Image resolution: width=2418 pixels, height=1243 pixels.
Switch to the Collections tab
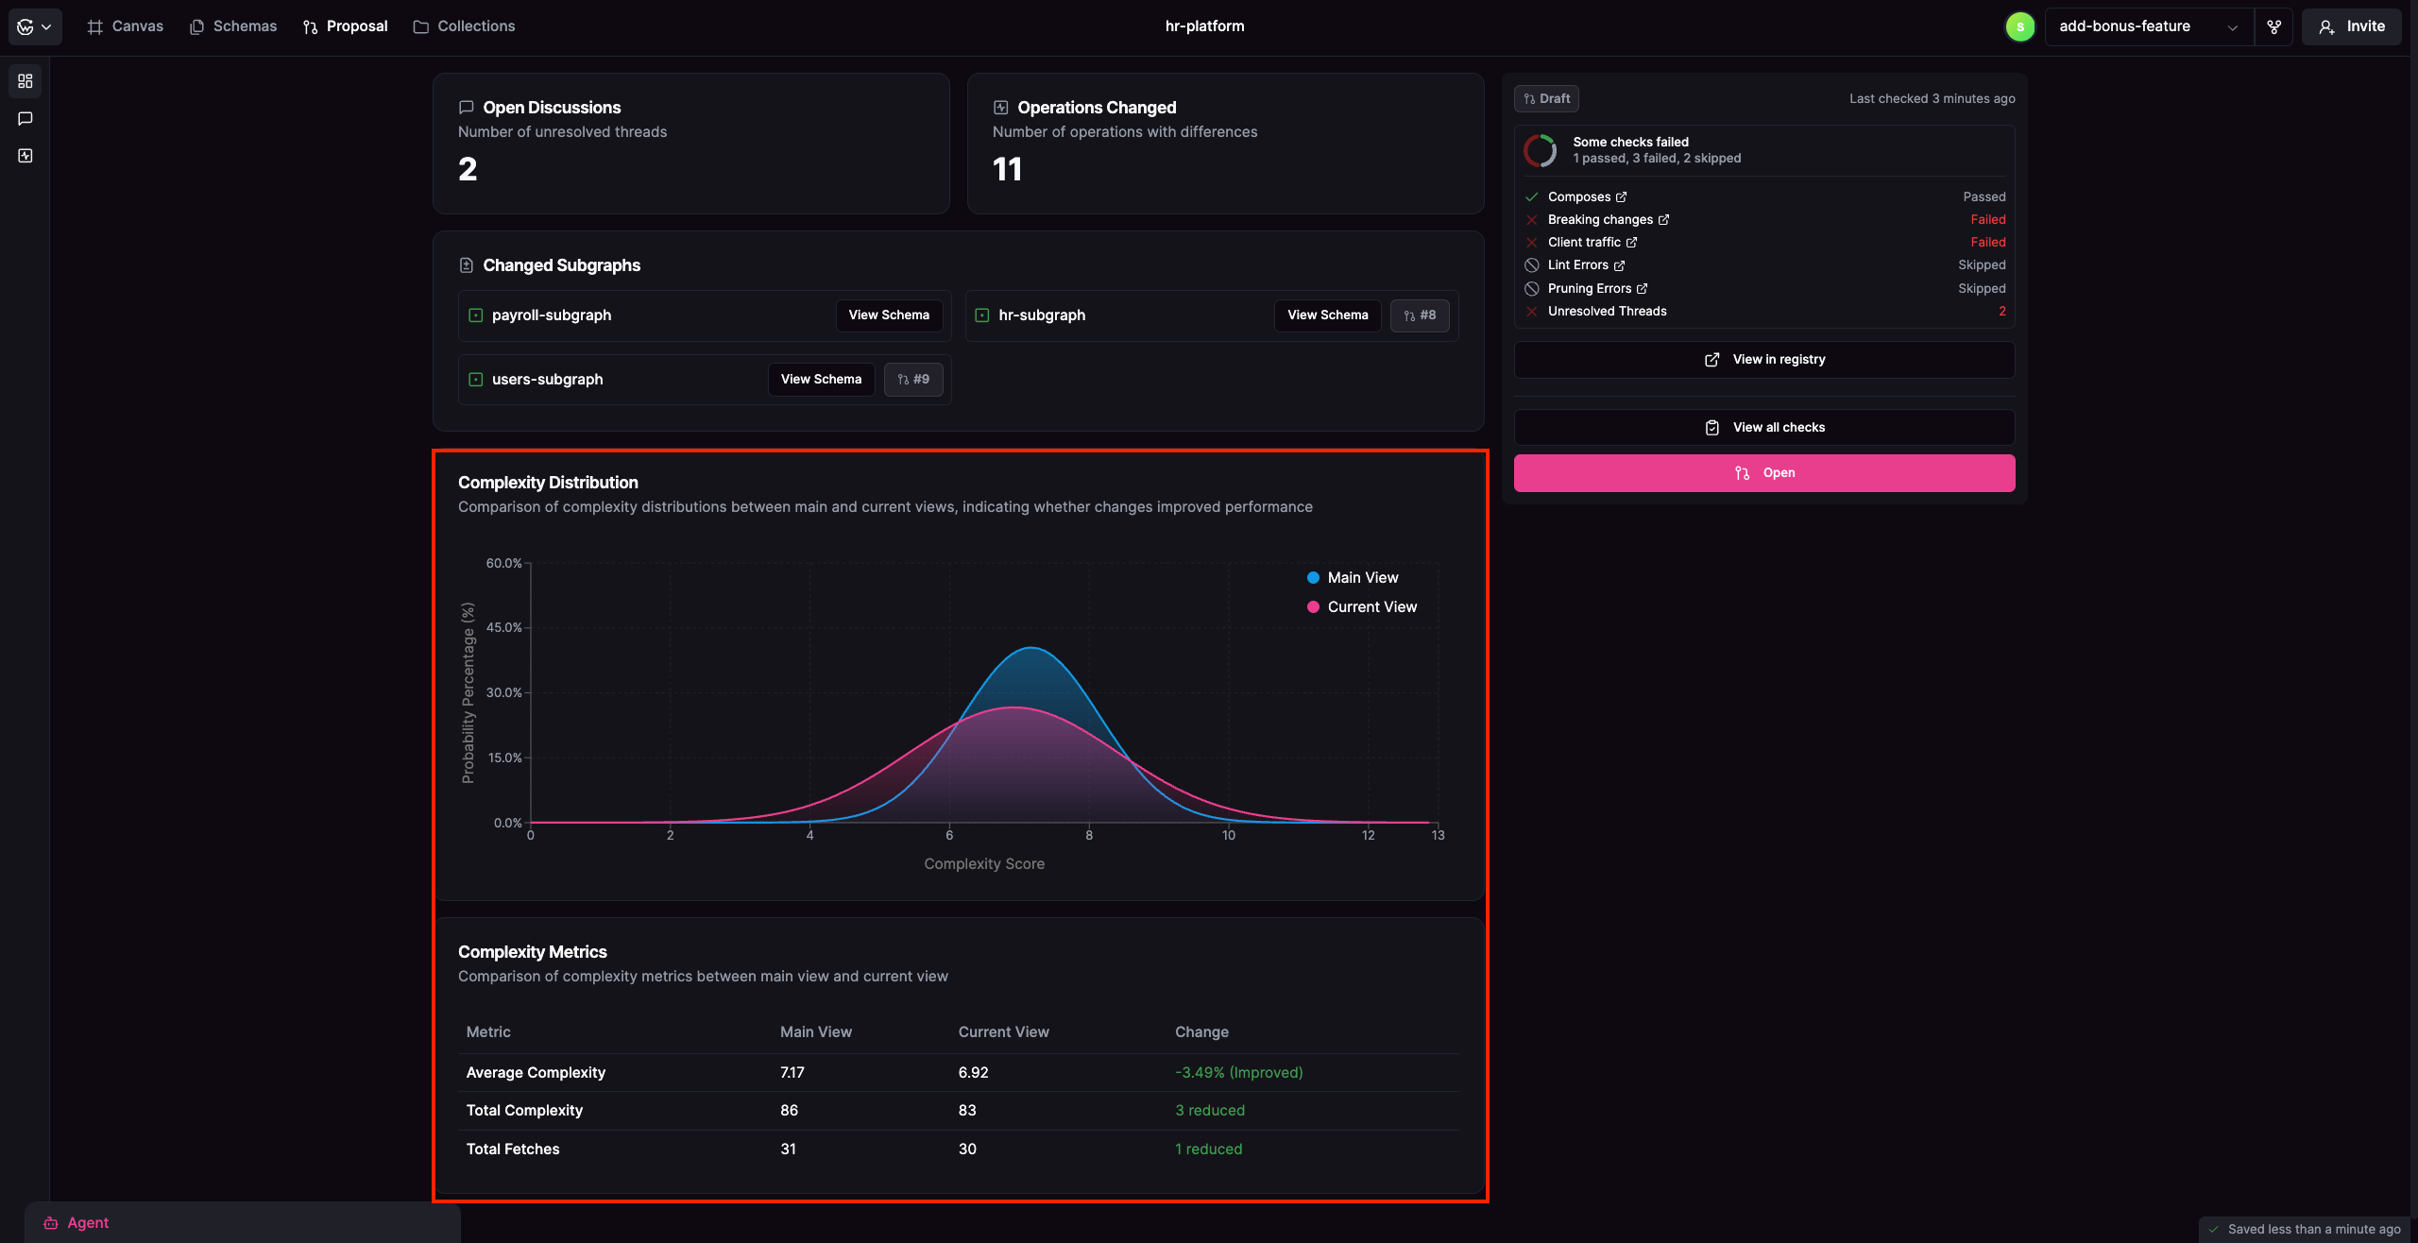pyautogui.click(x=464, y=26)
